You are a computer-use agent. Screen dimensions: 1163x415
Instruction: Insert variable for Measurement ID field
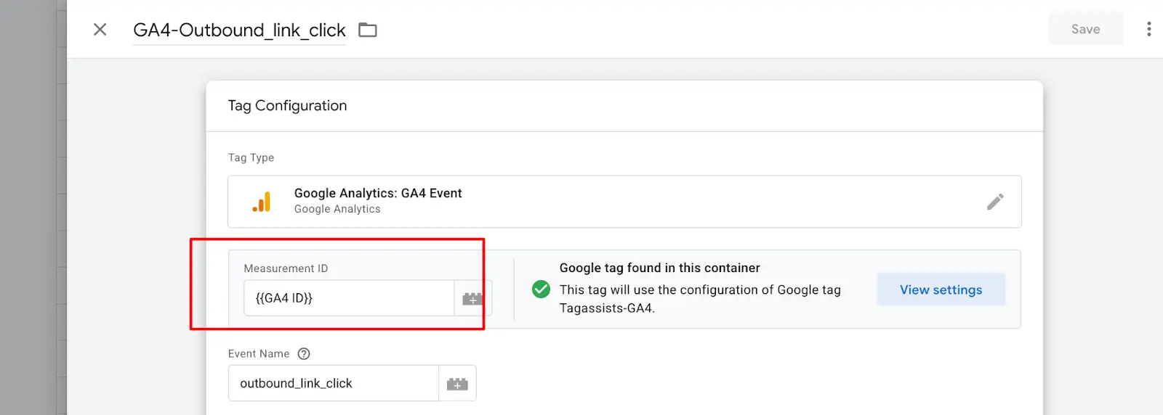pyautogui.click(x=472, y=298)
